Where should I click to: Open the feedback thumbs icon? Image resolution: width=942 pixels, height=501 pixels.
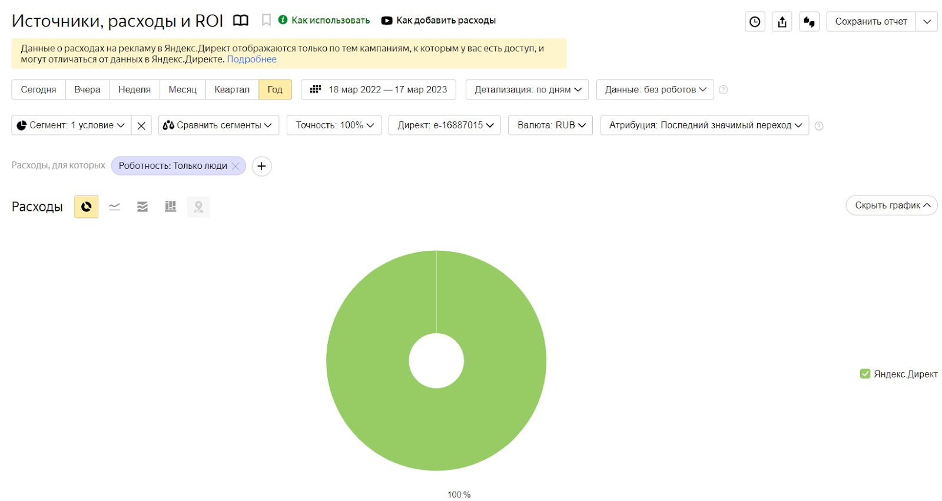[810, 22]
